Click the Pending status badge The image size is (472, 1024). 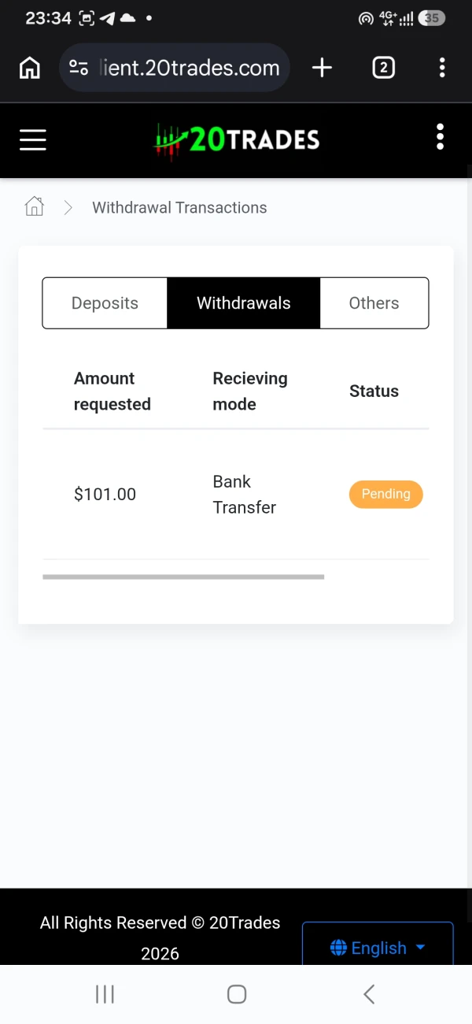(x=386, y=494)
